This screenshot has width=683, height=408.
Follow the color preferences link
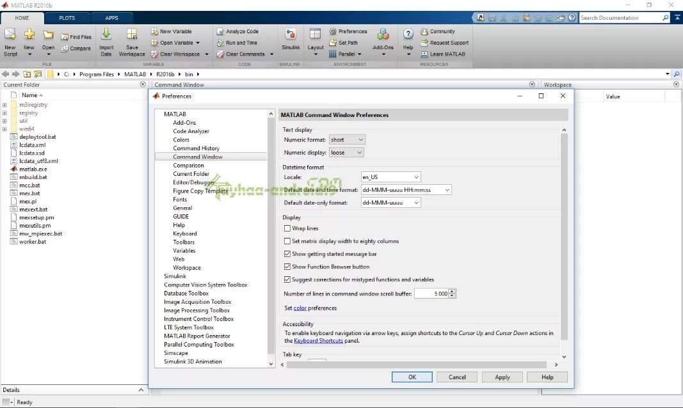click(300, 308)
